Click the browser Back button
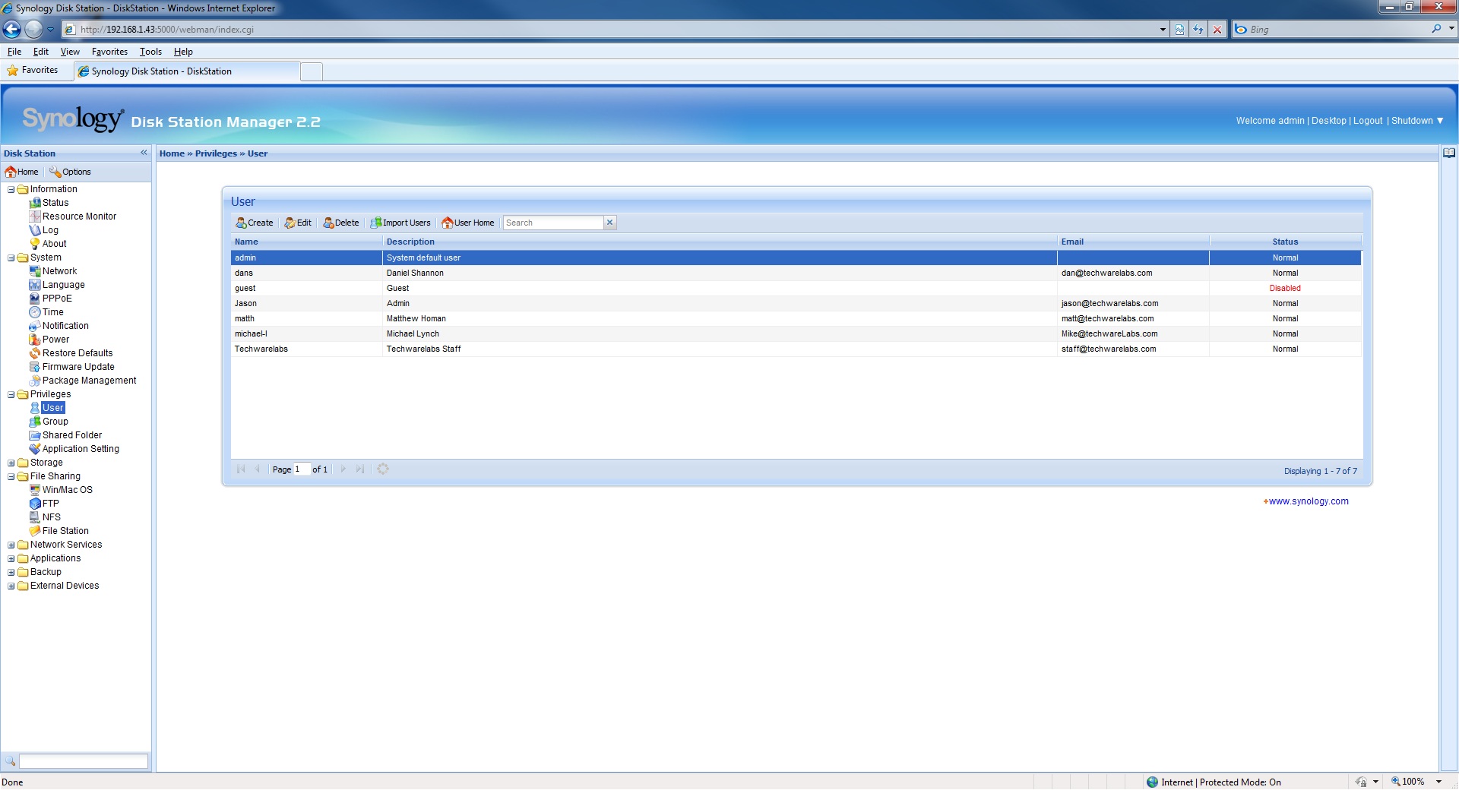Image resolution: width=1459 pixels, height=790 pixels. [12, 30]
